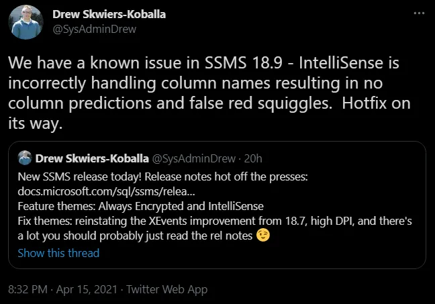Click the quoted tweet's @SysAdminDrew handle

pos(193,159)
